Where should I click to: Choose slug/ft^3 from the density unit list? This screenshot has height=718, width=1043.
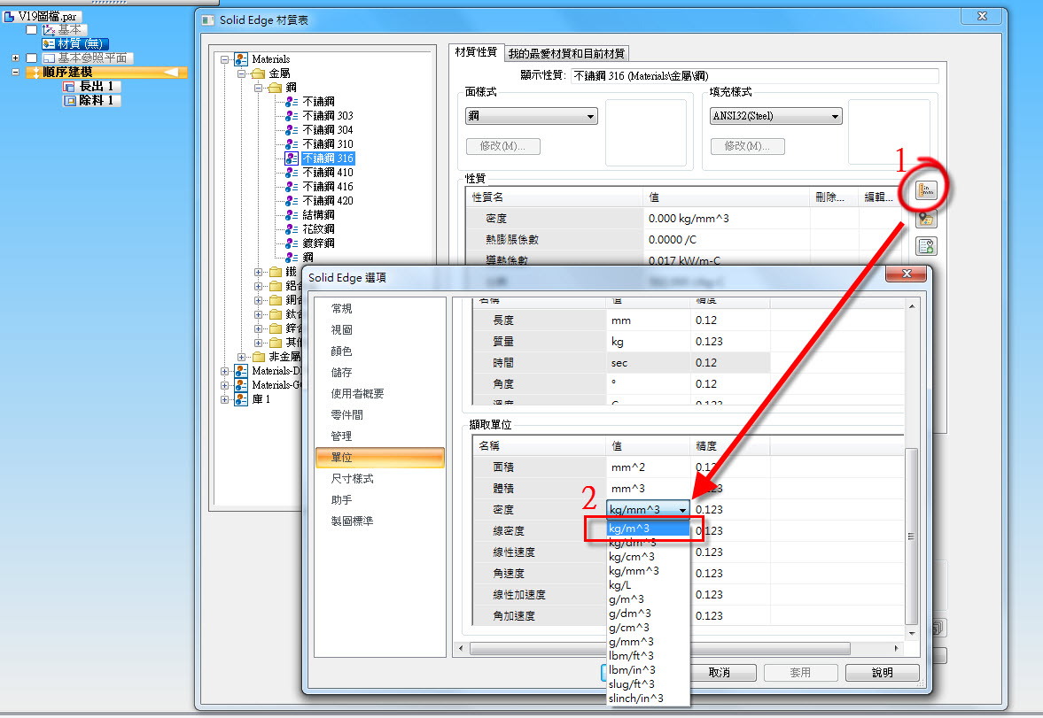tap(648, 683)
